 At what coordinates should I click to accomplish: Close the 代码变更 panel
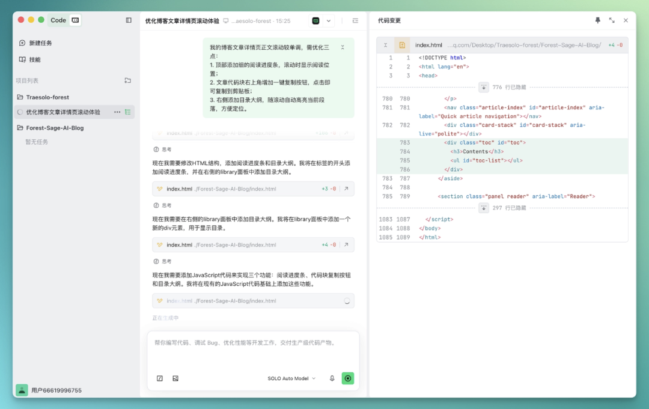tap(626, 20)
